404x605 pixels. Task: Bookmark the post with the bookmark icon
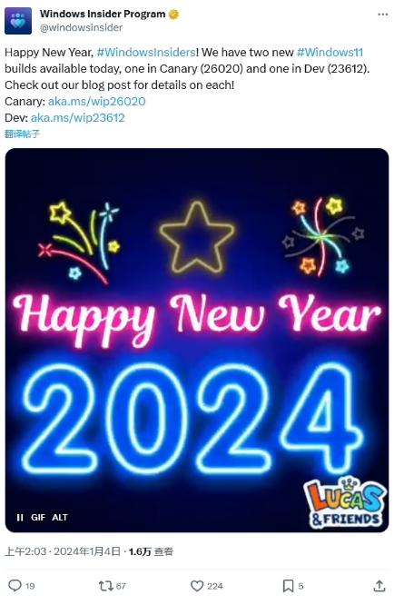tap(288, 586)
